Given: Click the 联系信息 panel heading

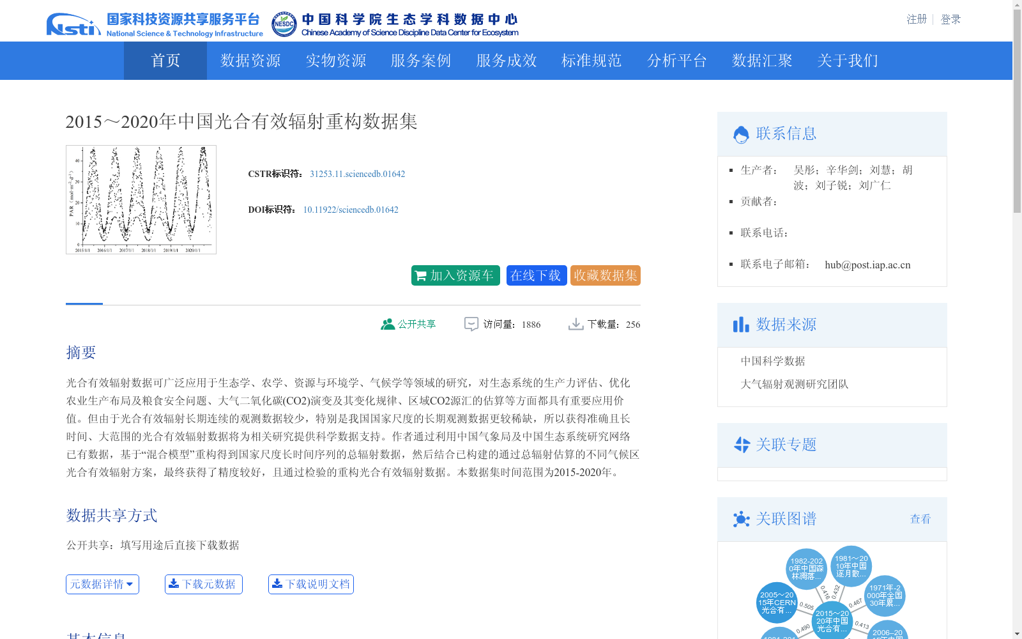Looking at the screenshot, I should click(x=786, y=134).
